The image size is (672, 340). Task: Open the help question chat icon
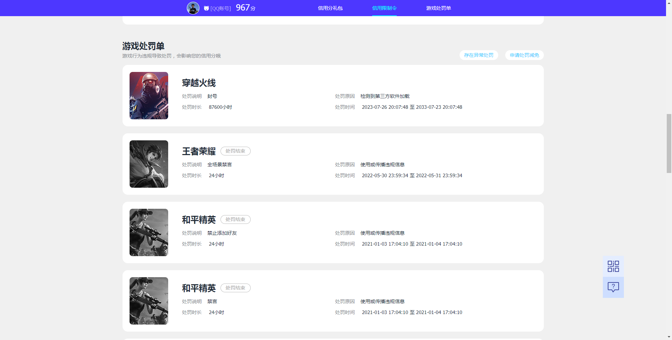613,287
